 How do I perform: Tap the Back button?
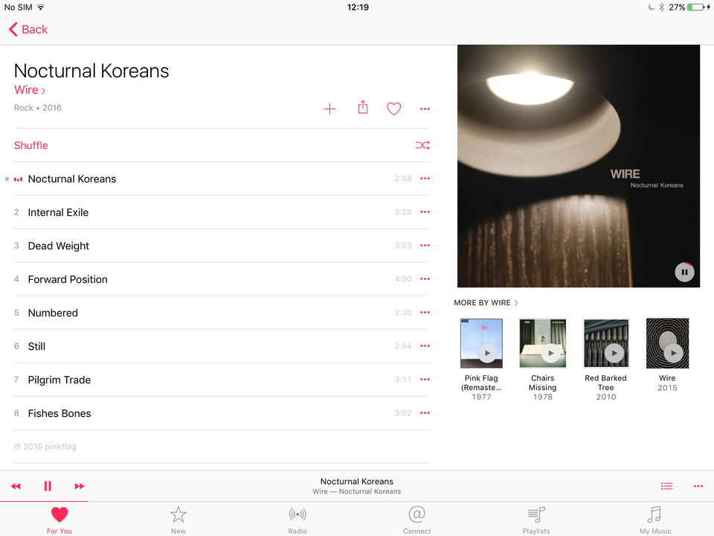click(x=28, y=30)
